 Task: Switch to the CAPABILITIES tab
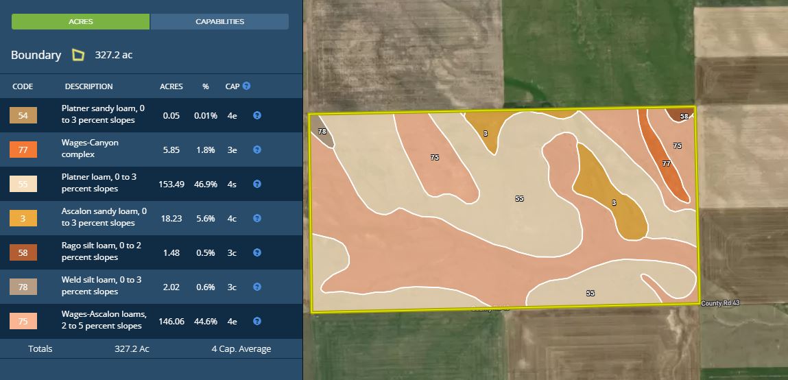[x=219, y=21]
